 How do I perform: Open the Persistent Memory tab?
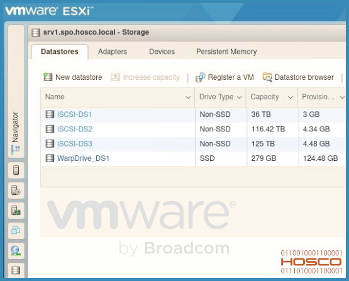point(226,52)
